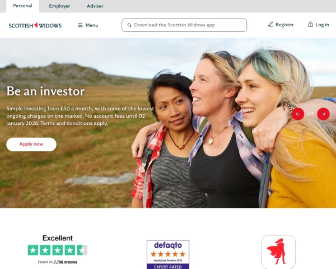Click the Trustpilot green star rating
Image resolution: width=336 pixels, height=269 pixels.
[x=58, y=250]
